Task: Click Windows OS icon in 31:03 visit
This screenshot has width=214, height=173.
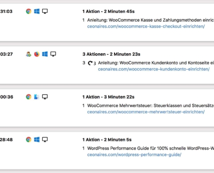Action: point(37,11)
